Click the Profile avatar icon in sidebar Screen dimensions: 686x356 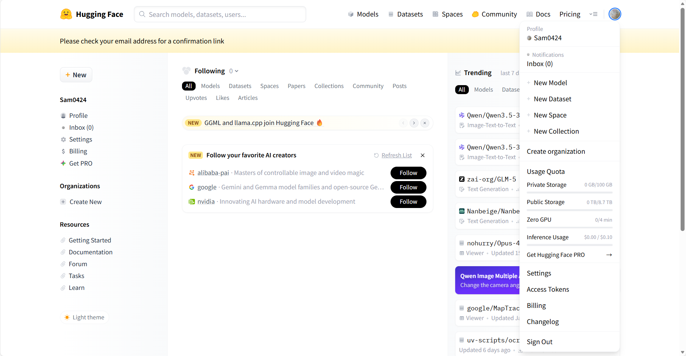(x=64, y=116)
